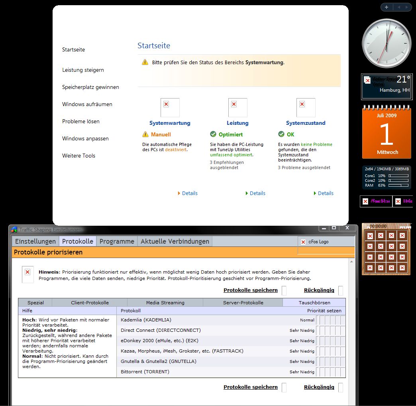Switch to the Einstellungen tab
The height and width of the screenshot is (406, 416).
click(35, 241)
